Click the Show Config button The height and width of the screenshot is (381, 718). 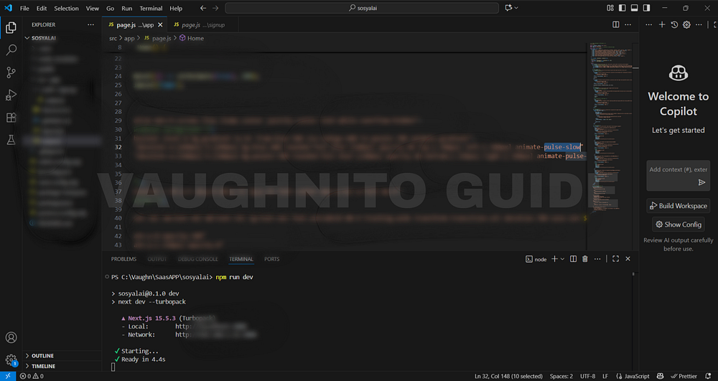679,225
